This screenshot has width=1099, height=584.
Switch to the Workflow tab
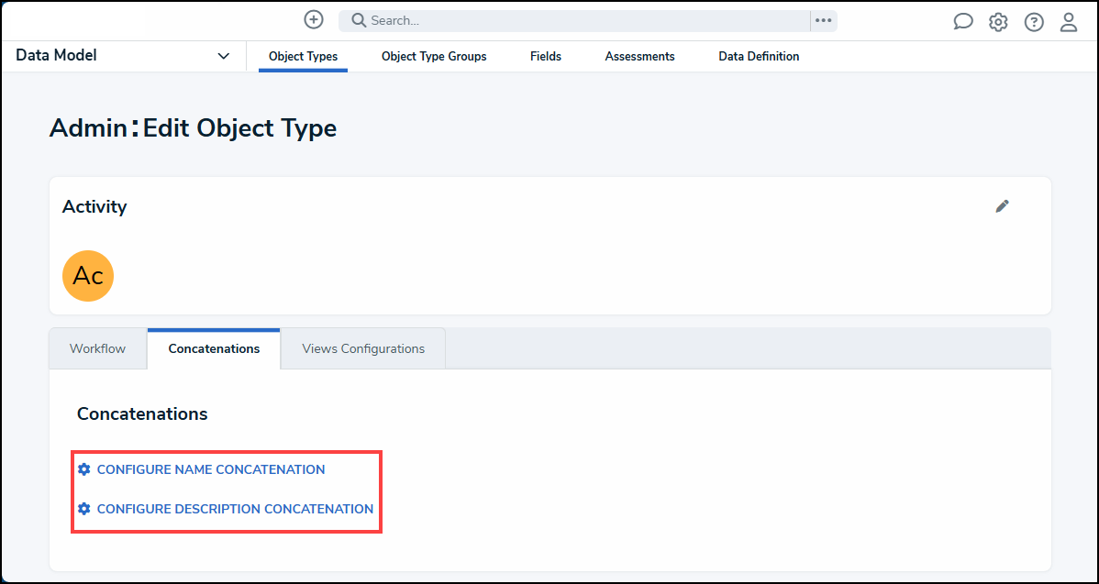97,348
